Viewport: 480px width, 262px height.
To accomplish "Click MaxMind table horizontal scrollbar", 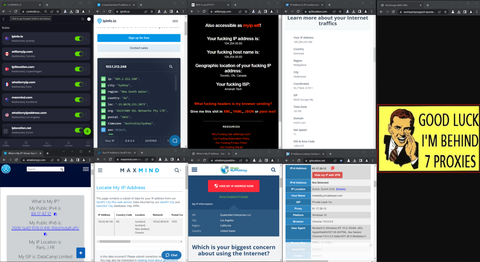I will 115,242.
